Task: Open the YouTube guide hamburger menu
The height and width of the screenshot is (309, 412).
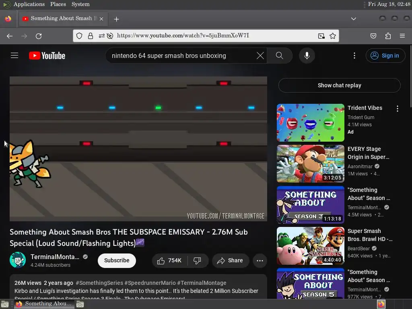Action: click(x=14, y=56)
